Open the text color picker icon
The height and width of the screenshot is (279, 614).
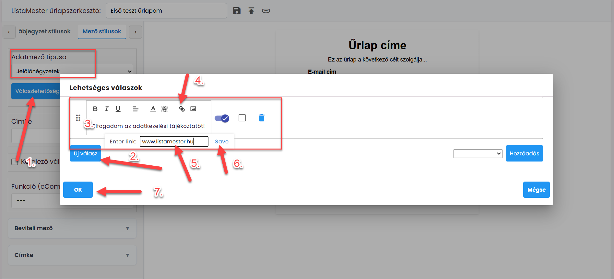[153, 109]
